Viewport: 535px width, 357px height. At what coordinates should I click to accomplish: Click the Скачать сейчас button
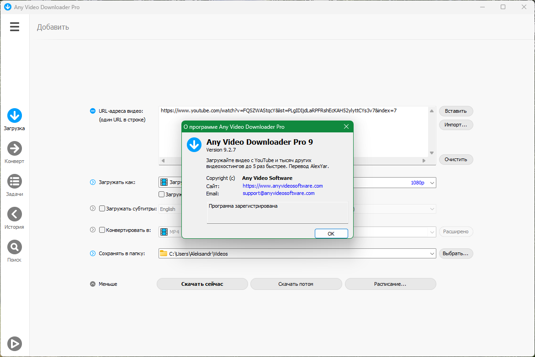point(202,284)
